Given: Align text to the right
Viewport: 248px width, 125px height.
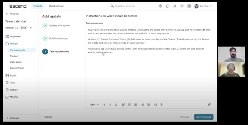Looking at the screenshot, I should pyautogui.click(x=135, y=105).
